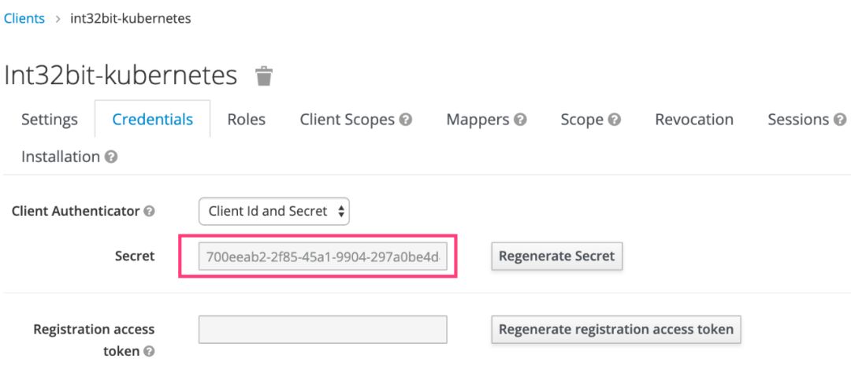The height and width of the screenshot is (373, 851).
Task: Open the Installation tab
Action: 61,157
